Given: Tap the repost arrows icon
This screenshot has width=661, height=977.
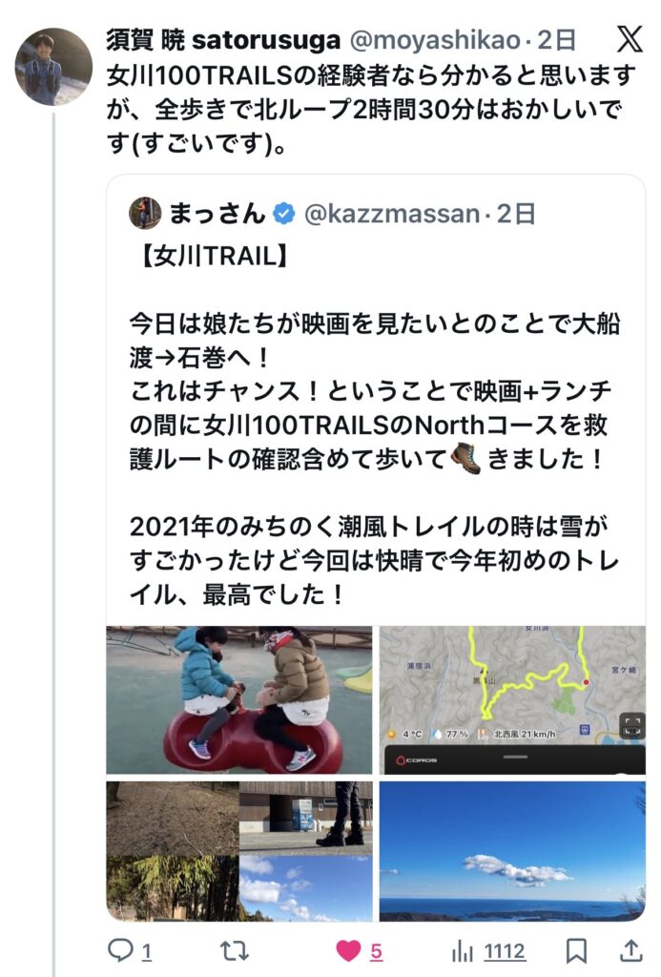Looking at the screenshot, I should tap(235, 951).
